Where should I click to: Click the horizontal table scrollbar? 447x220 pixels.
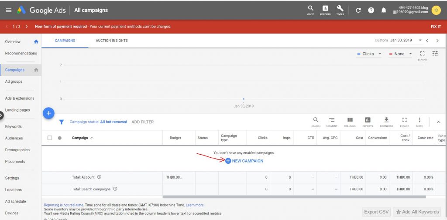(x=294, y=196)
